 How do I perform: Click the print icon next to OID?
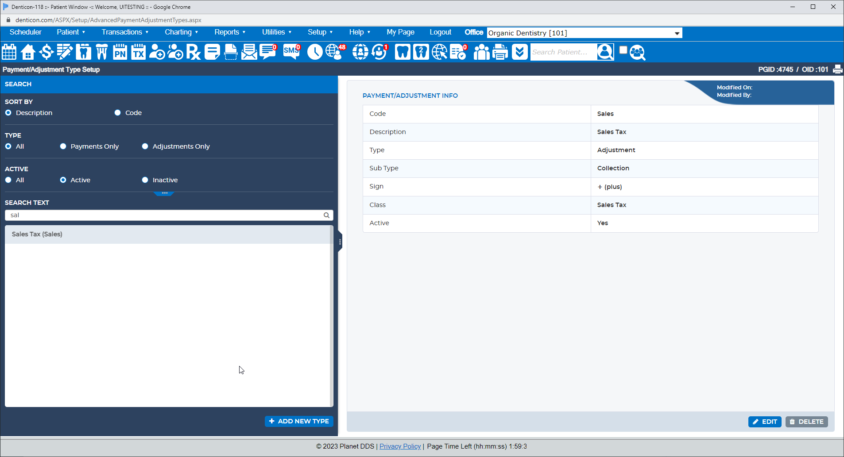[837, 69]
